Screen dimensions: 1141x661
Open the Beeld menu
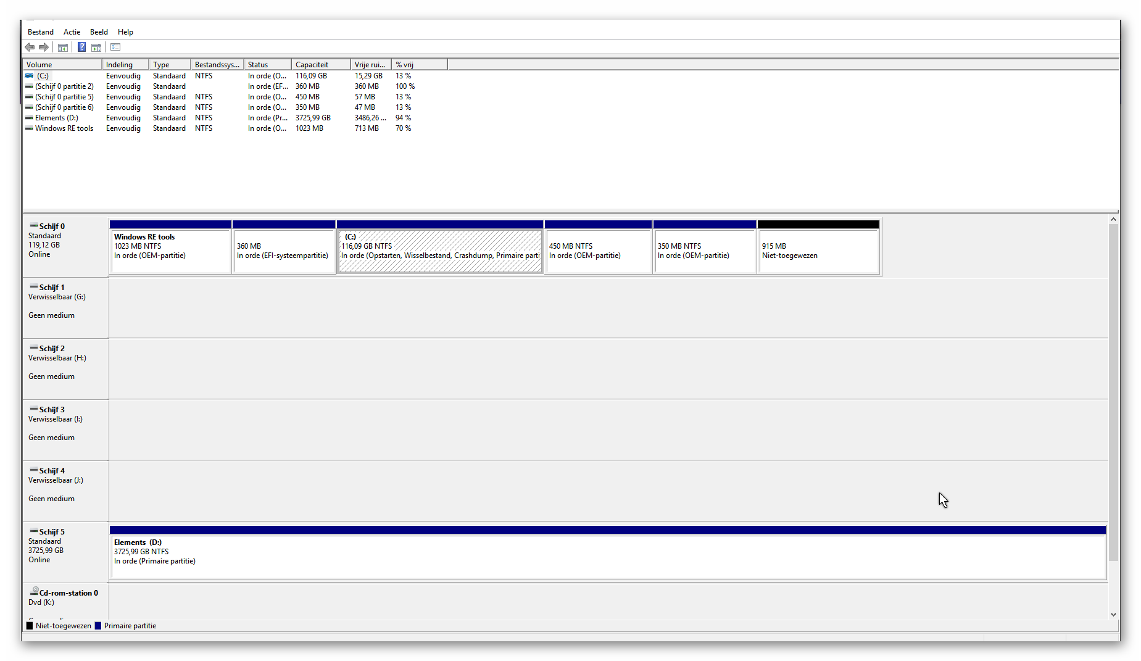(99, 32)
